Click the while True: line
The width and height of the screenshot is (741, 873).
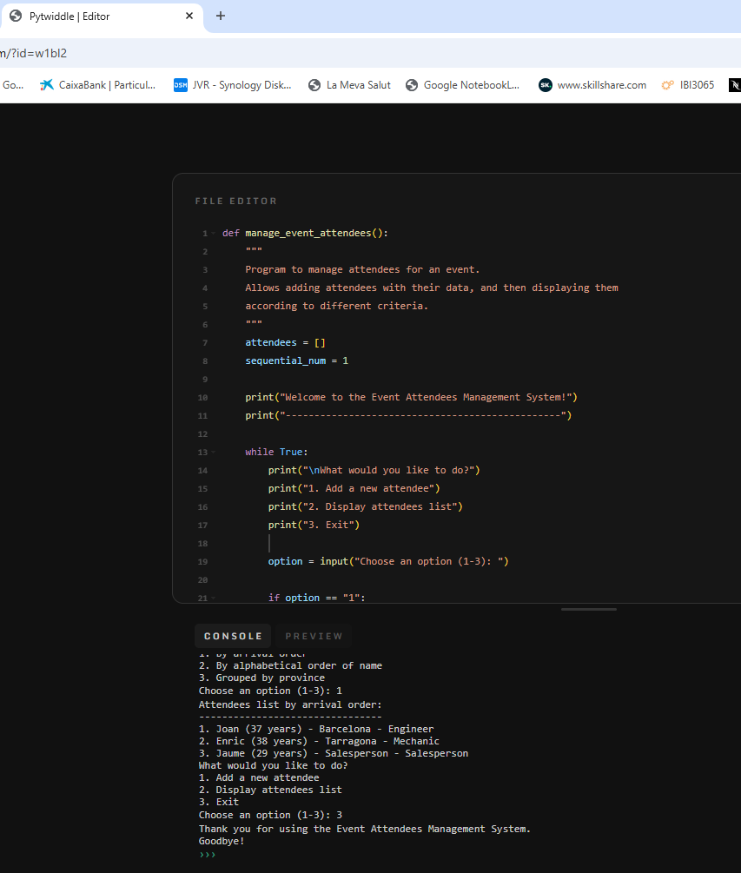[x=276, y=452]
